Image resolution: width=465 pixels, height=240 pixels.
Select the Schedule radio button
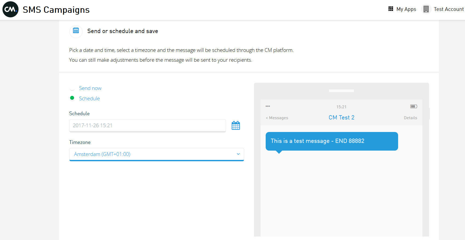coord(72,98)
